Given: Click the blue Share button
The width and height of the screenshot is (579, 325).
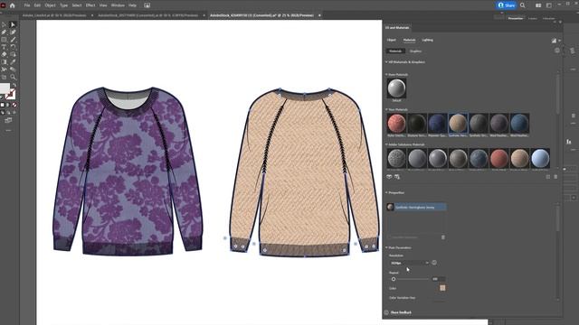Looking at the screenshot, I should (507, 5).
